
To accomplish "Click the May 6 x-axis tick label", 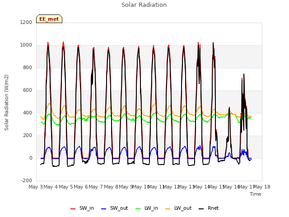I will coord(81,187).
